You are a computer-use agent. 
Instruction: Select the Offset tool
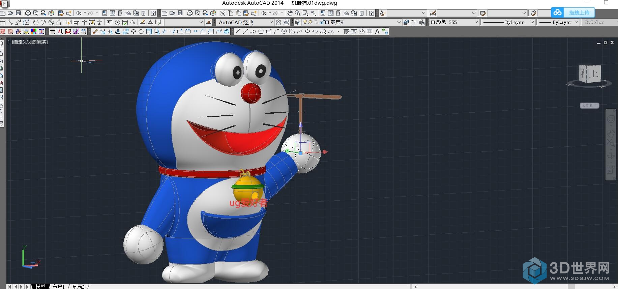[118, 31]
